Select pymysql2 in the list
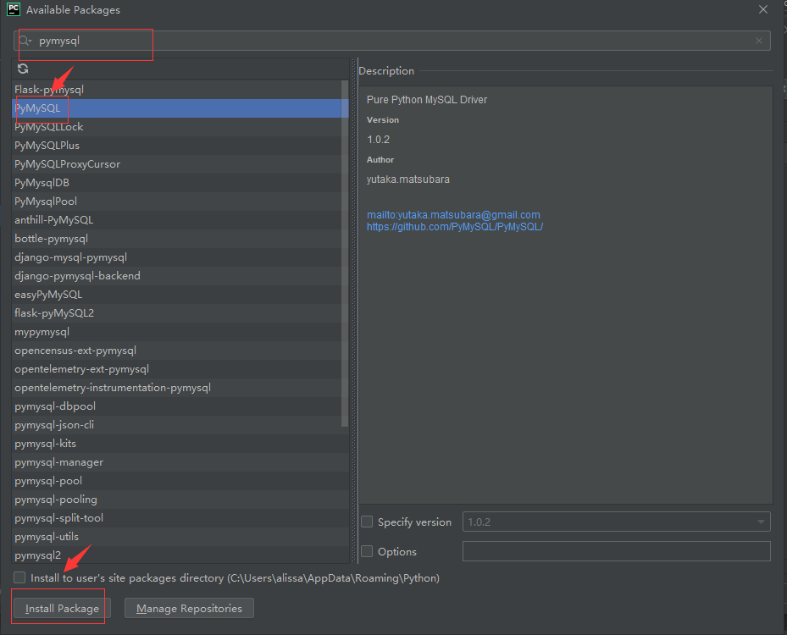 [x=180, y=555]
